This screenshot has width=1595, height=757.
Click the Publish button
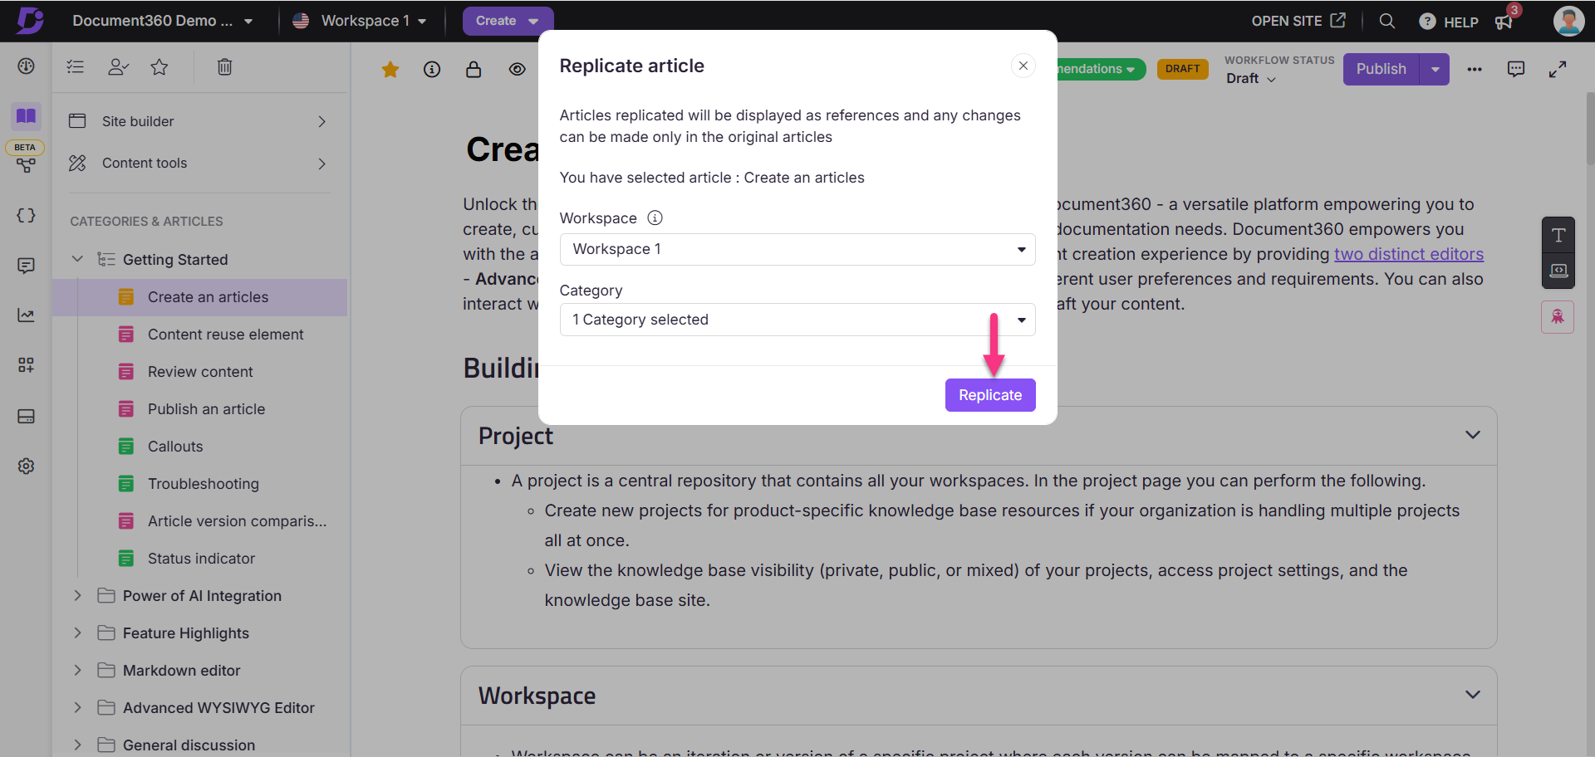[1381, 69]
